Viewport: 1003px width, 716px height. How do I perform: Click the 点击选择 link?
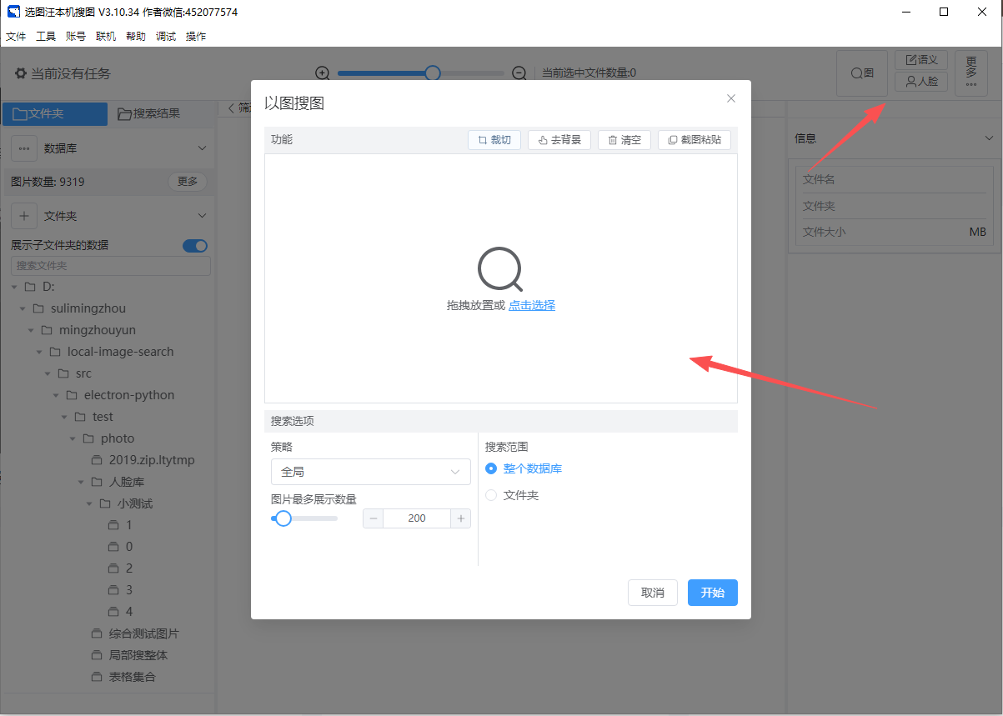click(532, 305)
